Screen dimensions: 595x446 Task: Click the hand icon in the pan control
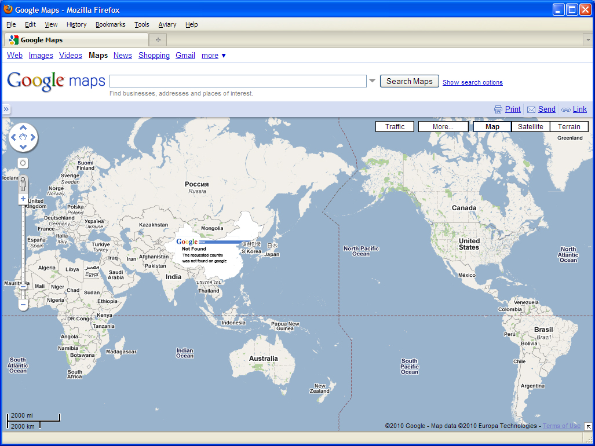tap(23, 137)
